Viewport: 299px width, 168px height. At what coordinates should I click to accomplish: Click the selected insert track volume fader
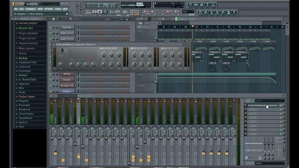coord(75,144)
